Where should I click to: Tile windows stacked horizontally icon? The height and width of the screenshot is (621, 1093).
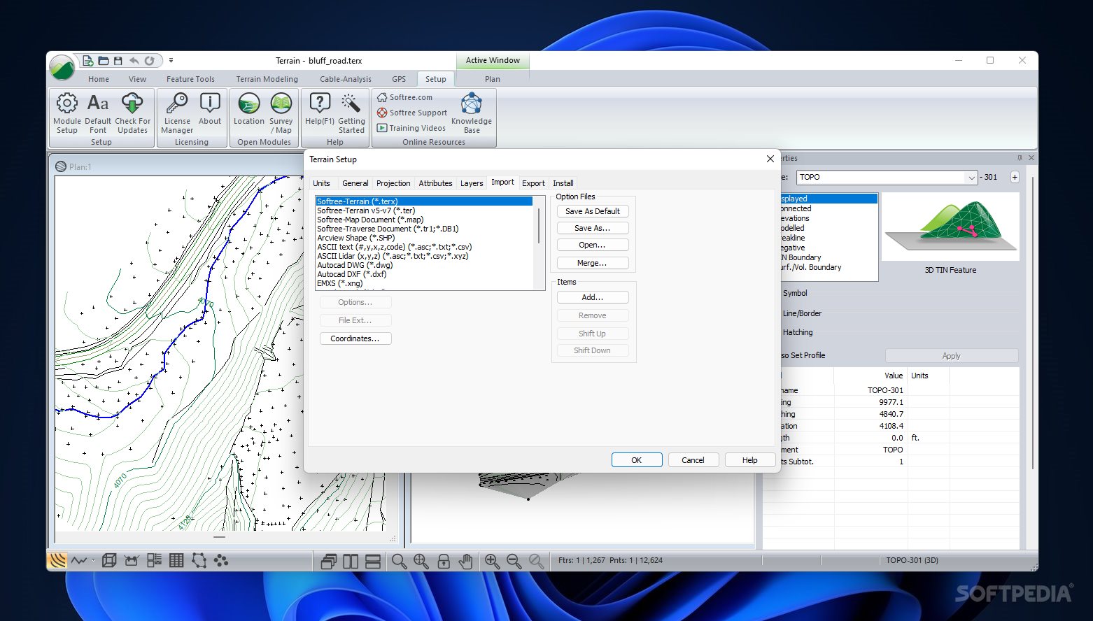pos(373,561)
